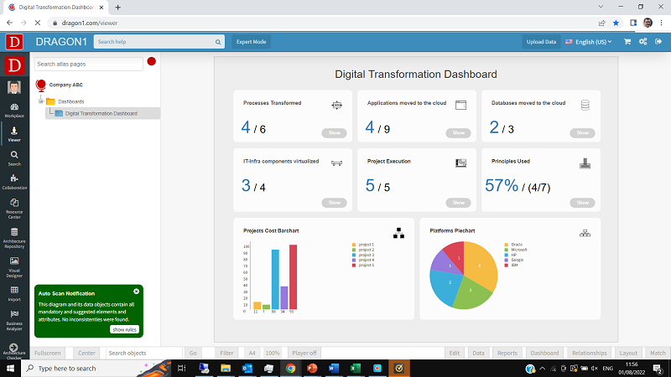
Task: Select Digital Transformation Dashboard tree item
Action: (x=101, y=113)
